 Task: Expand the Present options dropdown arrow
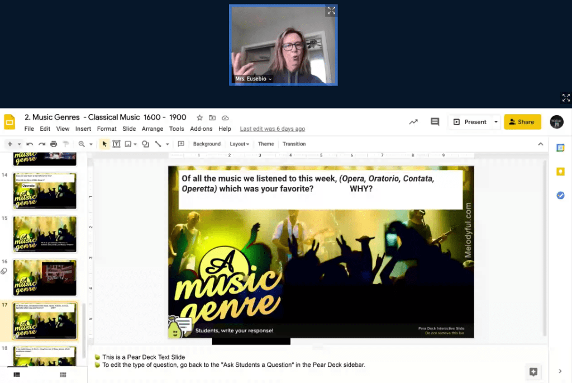[x=495, y=122]
